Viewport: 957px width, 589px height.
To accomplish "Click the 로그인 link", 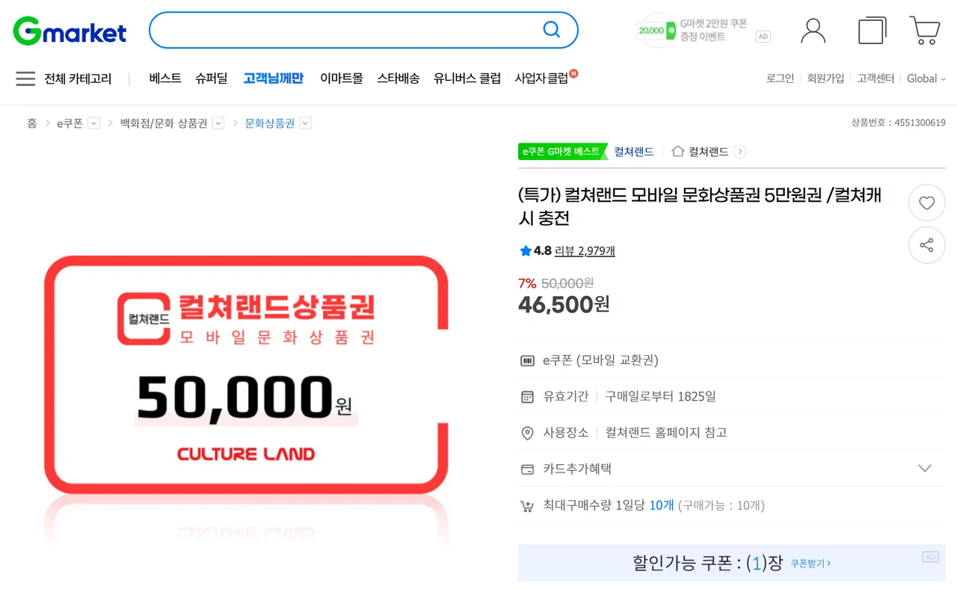I will (780, 78).
